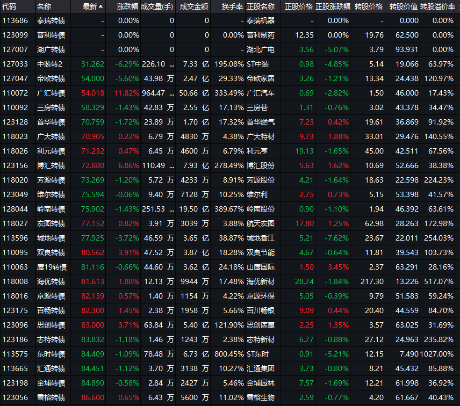Select bond name 博汇转债

pyautogui.click(x=51, y=165)
